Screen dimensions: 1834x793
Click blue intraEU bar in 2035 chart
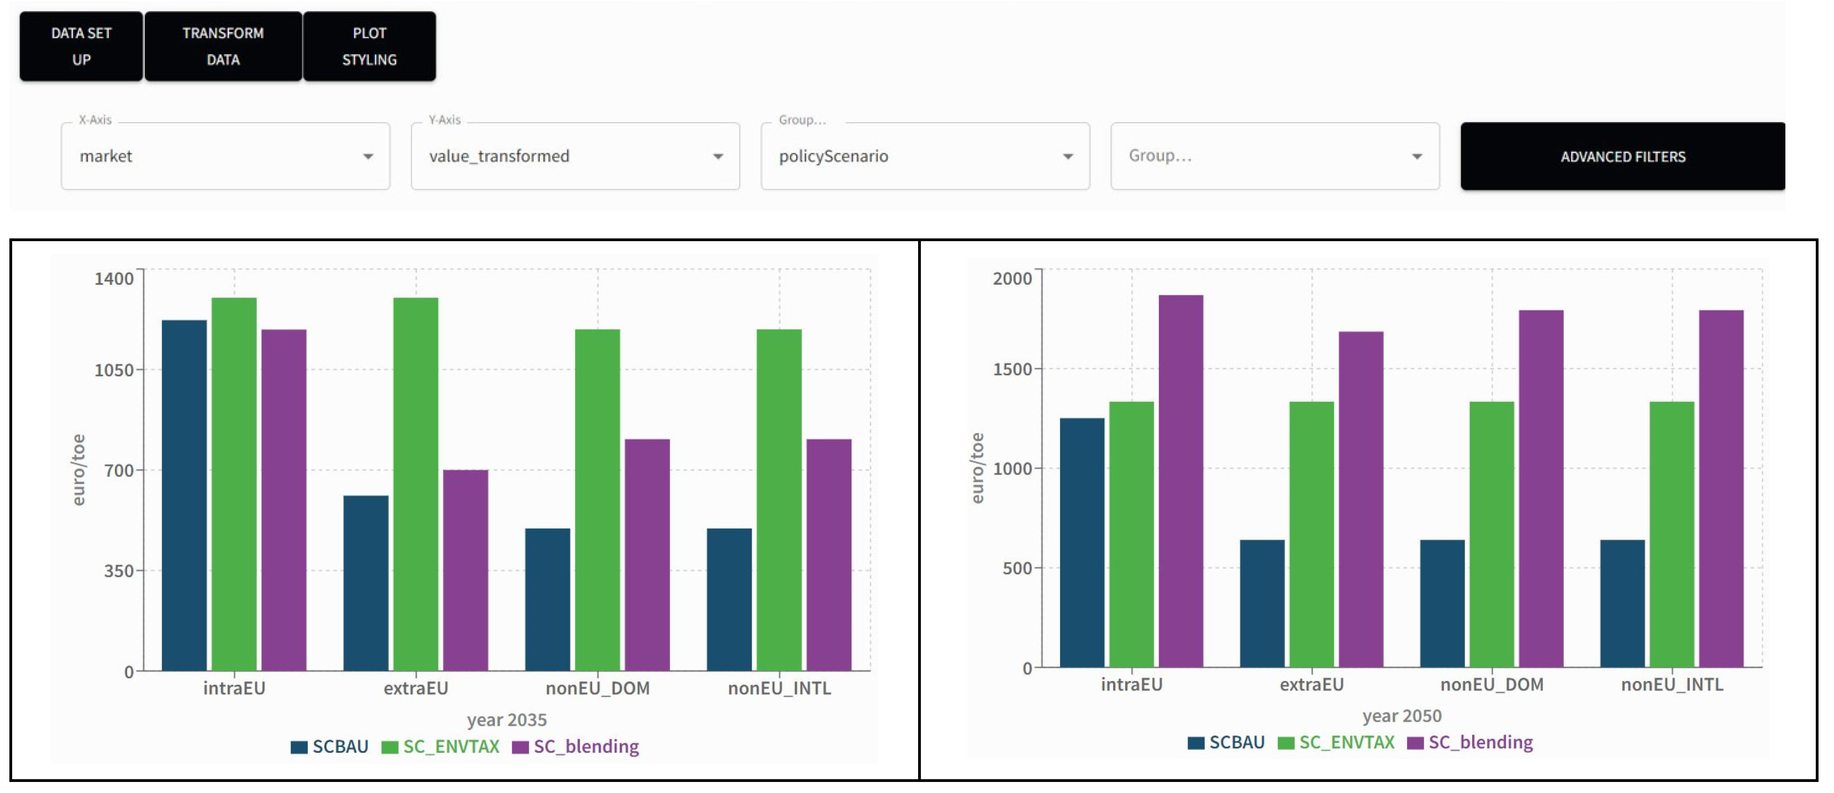click(185, 495)
